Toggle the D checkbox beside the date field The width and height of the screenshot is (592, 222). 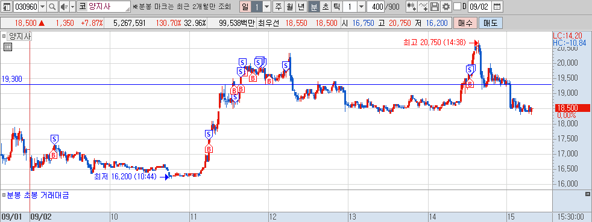457,7
